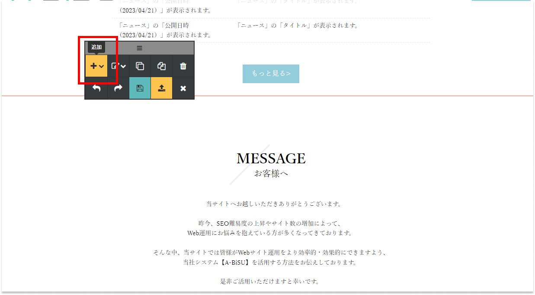Open the add (追加) plus dropdown
The height and width of the screenshot is (295, 535).
click(96, 66)
